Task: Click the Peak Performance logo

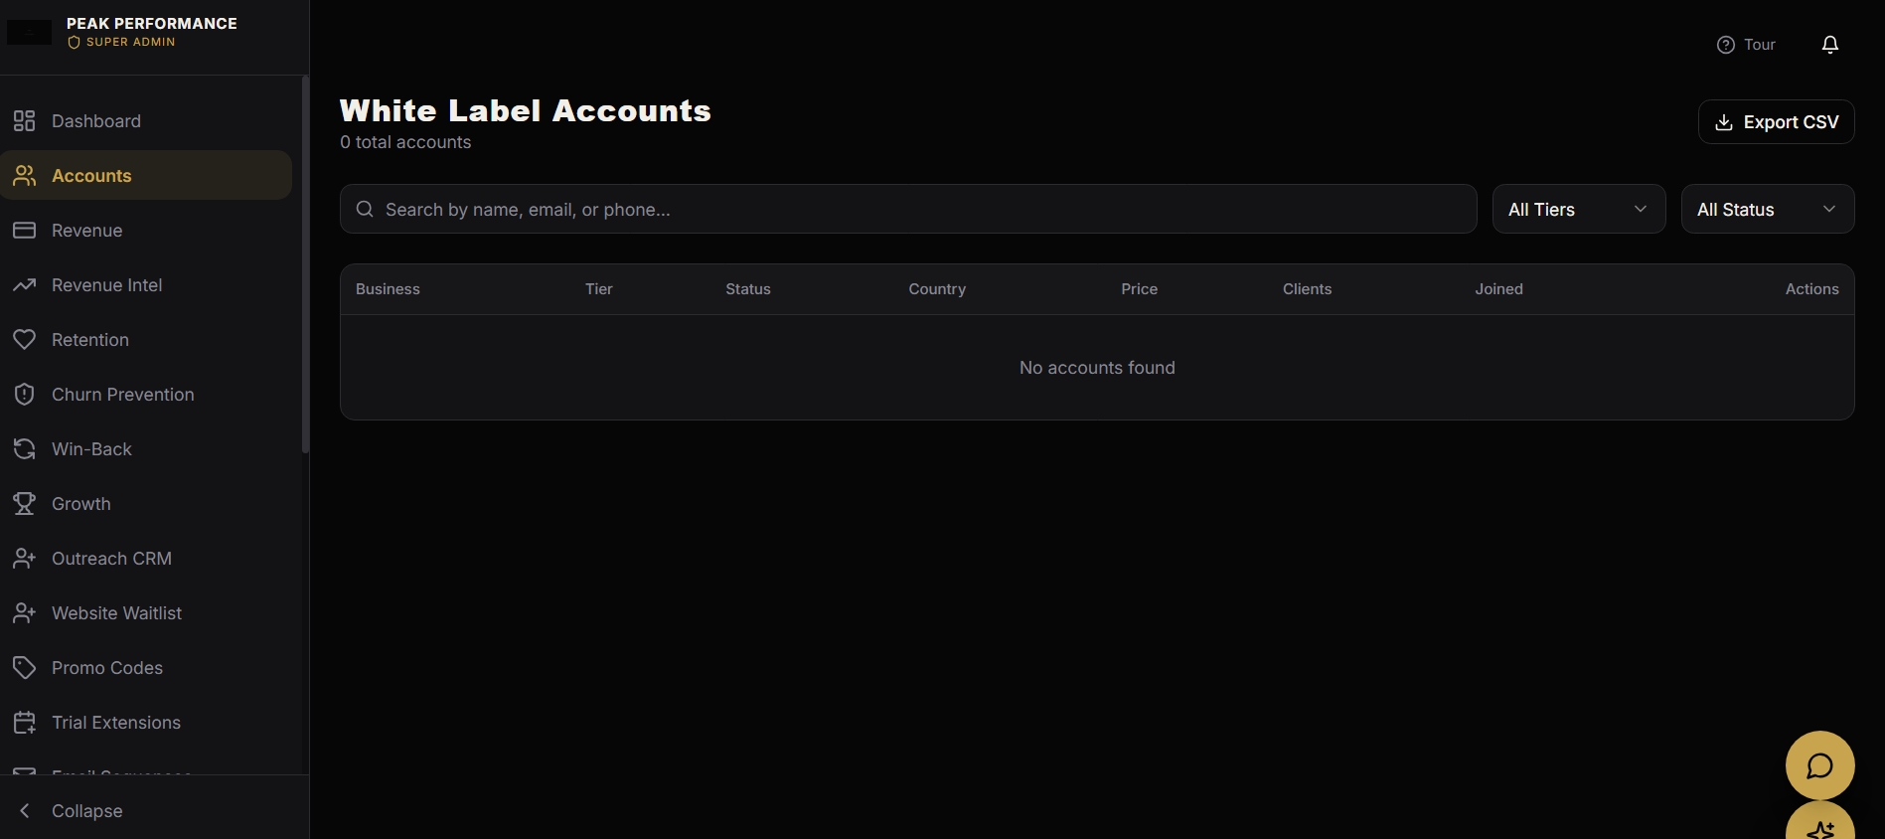Action: point(30,32)
